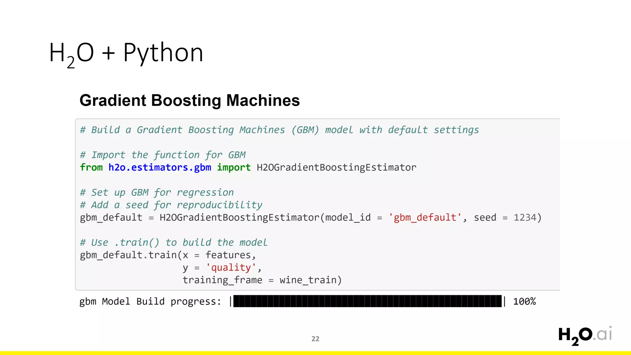Select 'h2o.estimators.gbm' module name
The height and width of the screenshot is (355, 631).
160,167
